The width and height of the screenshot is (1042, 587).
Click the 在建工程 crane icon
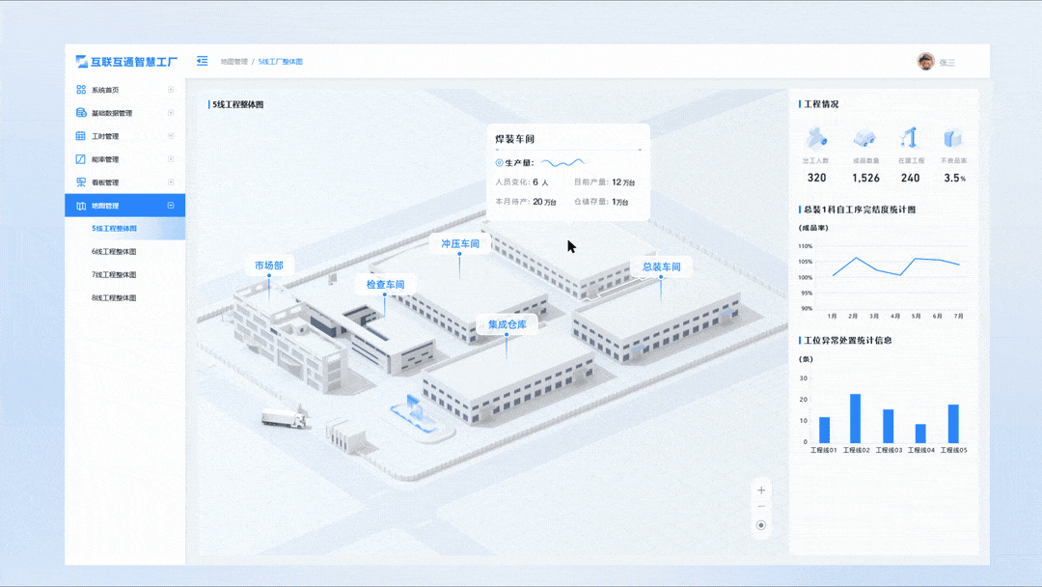909,138
